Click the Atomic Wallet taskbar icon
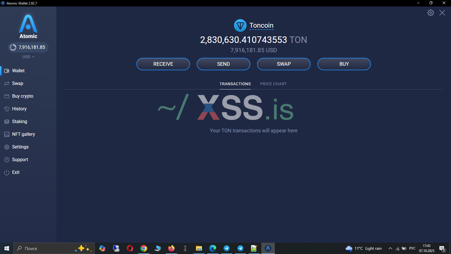451x254 pixels. 268,248
